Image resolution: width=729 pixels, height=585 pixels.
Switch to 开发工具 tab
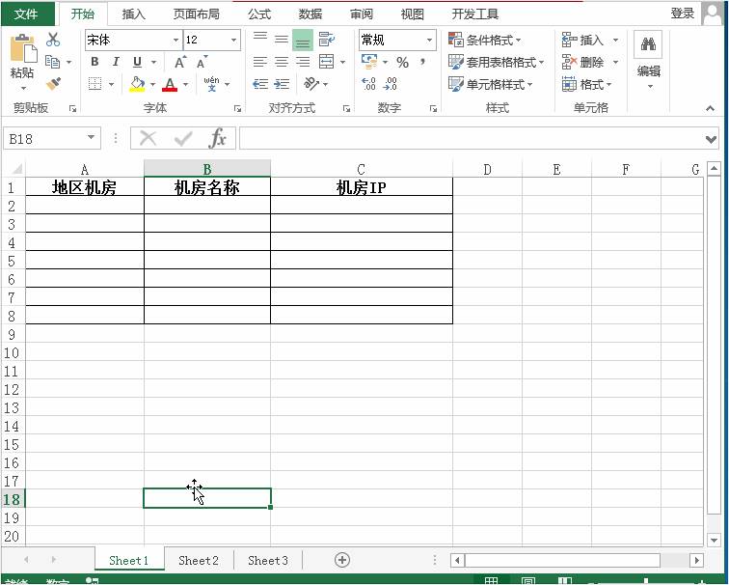pos(475,14)
